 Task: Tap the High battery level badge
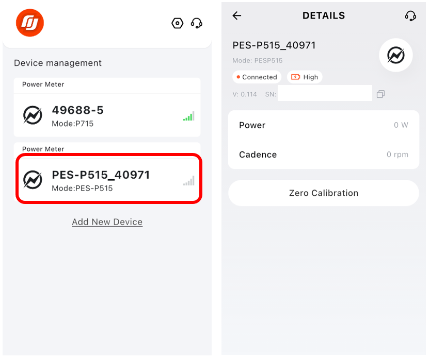tap(305, 77)
